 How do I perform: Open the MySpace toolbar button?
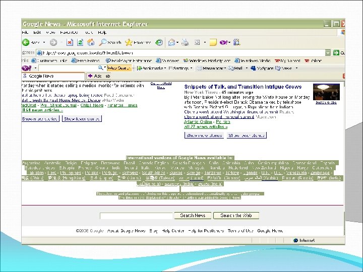[x=262, y=68]
